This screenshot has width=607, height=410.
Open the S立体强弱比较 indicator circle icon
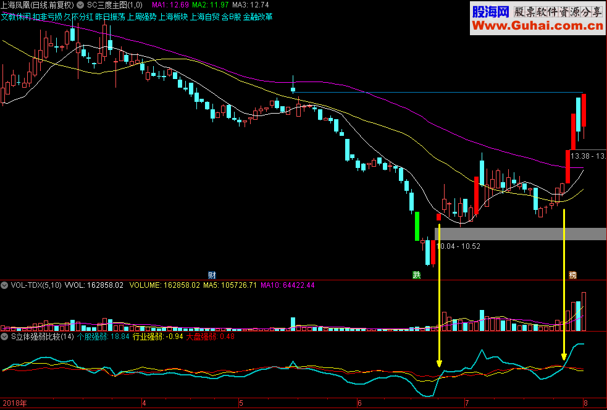click(x=5, y=337)
